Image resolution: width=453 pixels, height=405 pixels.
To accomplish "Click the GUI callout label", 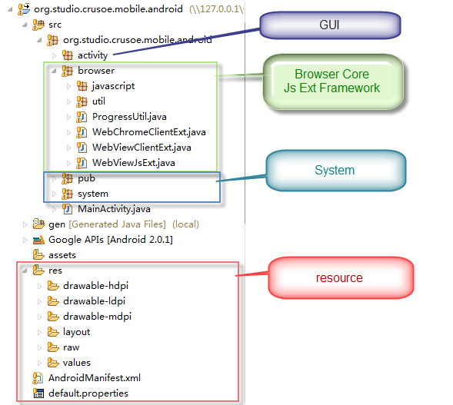I will pyautogui.click(x=330, y=25).
